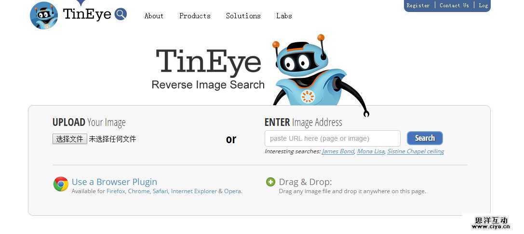
Task: Click the Log in link in top bar
Action: point(483,5)
